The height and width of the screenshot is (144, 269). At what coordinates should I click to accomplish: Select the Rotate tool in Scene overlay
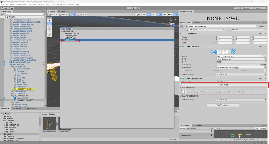[49, 27]
